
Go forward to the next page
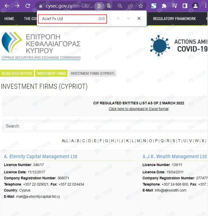[17, 6]
